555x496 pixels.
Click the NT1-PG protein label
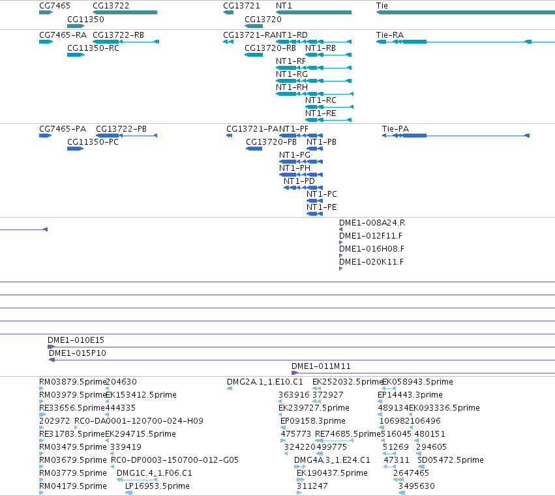pos(295,155)
